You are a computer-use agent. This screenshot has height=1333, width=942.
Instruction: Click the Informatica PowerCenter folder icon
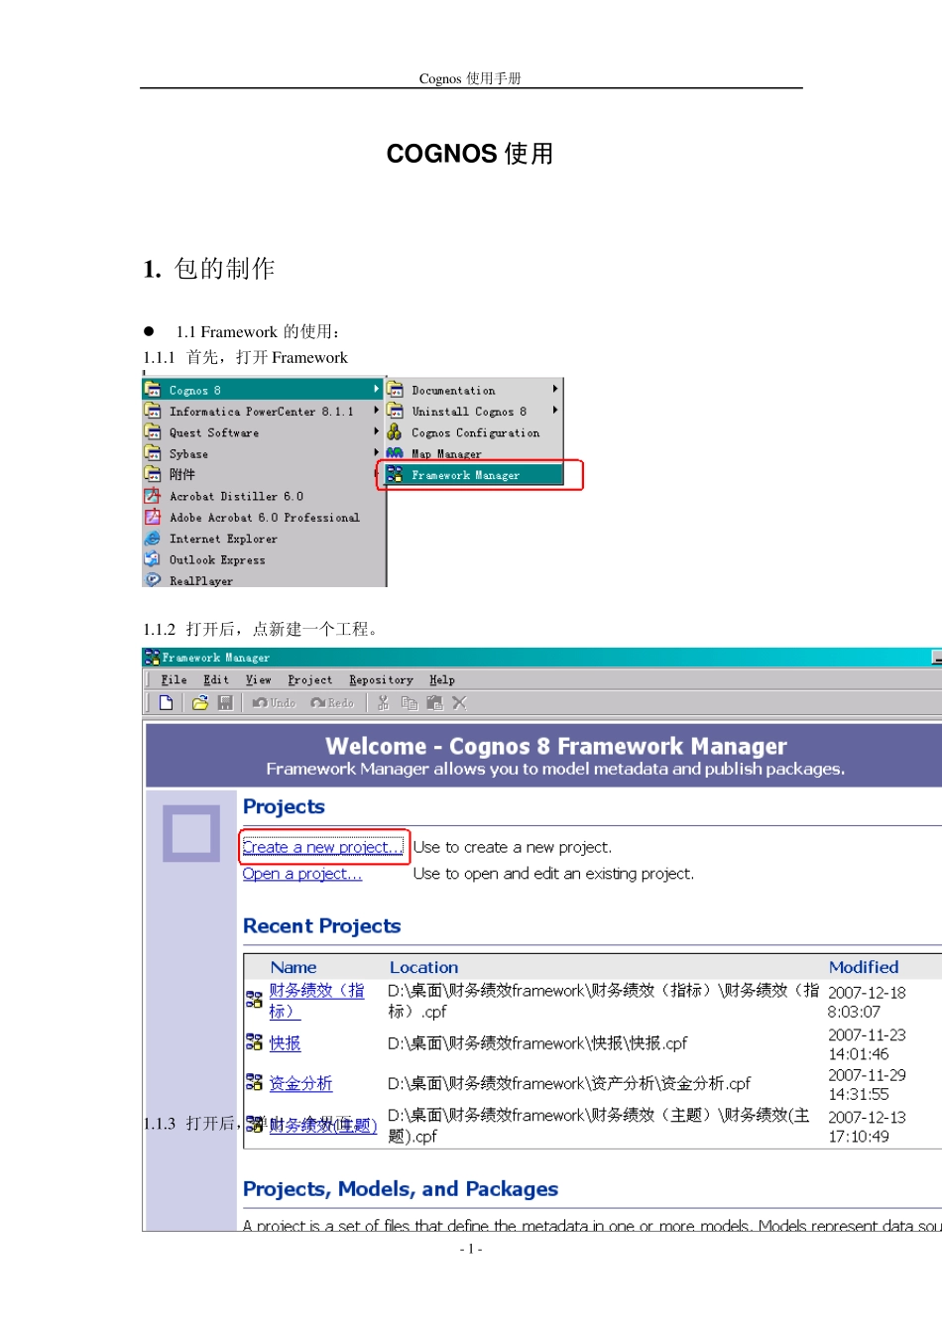153,411
